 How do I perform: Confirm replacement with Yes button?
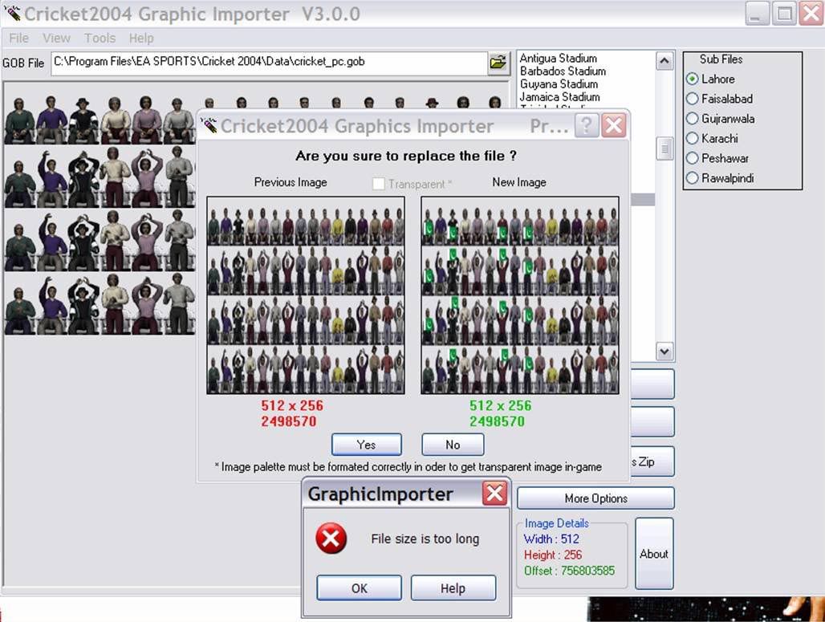366,445
